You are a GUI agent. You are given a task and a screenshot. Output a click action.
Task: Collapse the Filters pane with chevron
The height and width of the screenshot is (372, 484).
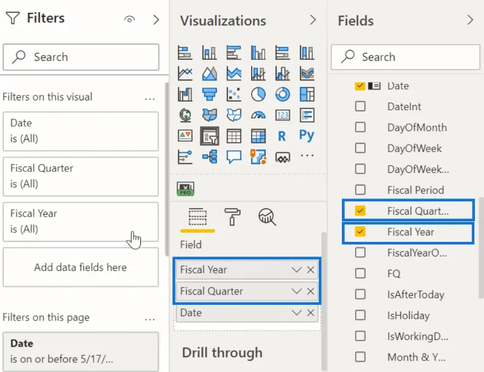156,20
